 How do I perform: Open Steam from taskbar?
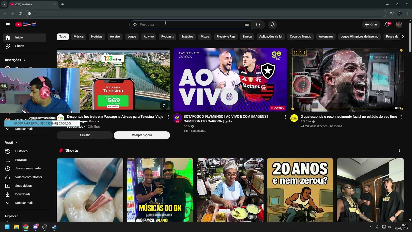click(x=54, y=227)
